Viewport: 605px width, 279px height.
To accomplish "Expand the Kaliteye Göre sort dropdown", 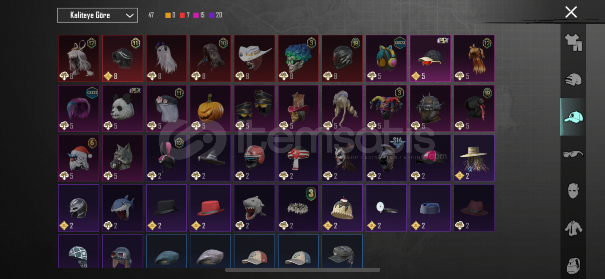I will [97, 15].
